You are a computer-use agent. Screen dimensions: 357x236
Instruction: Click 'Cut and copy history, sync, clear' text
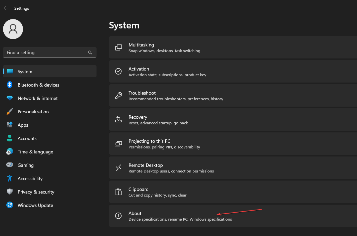pyautogui.click(x=158, y=195)
